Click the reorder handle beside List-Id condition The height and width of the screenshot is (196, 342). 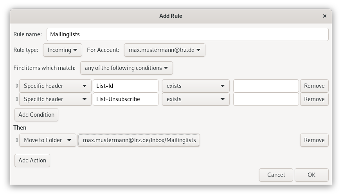(x=16, y=86)
